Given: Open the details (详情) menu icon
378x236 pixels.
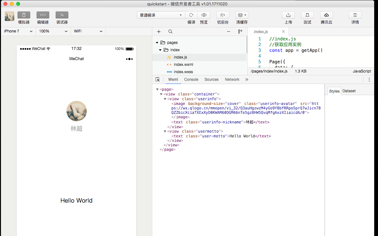Looking at the screenshot, I should 355,15.
